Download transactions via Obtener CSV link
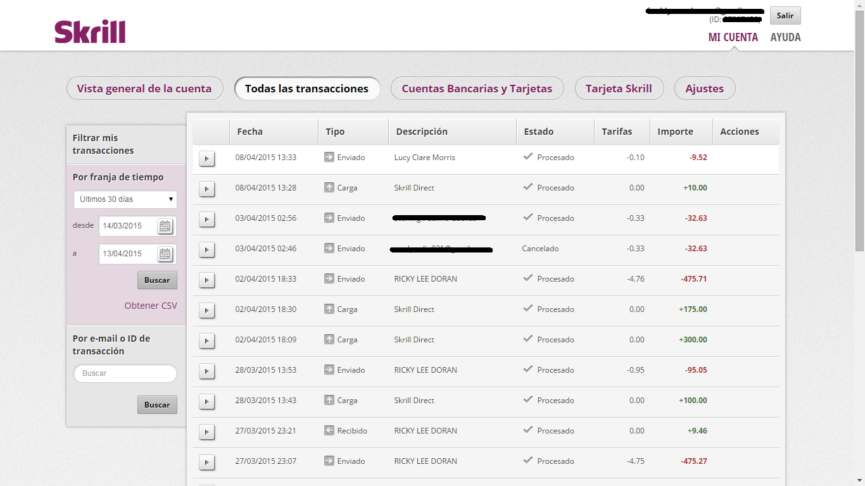 [x=151, y=306]
